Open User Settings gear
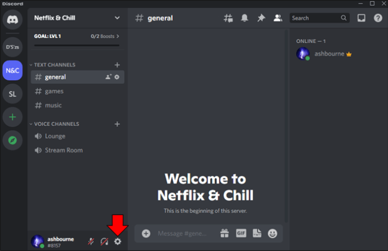Image resolution: width=388 pixels, height=251 pixels. click(x=118, y=241)
